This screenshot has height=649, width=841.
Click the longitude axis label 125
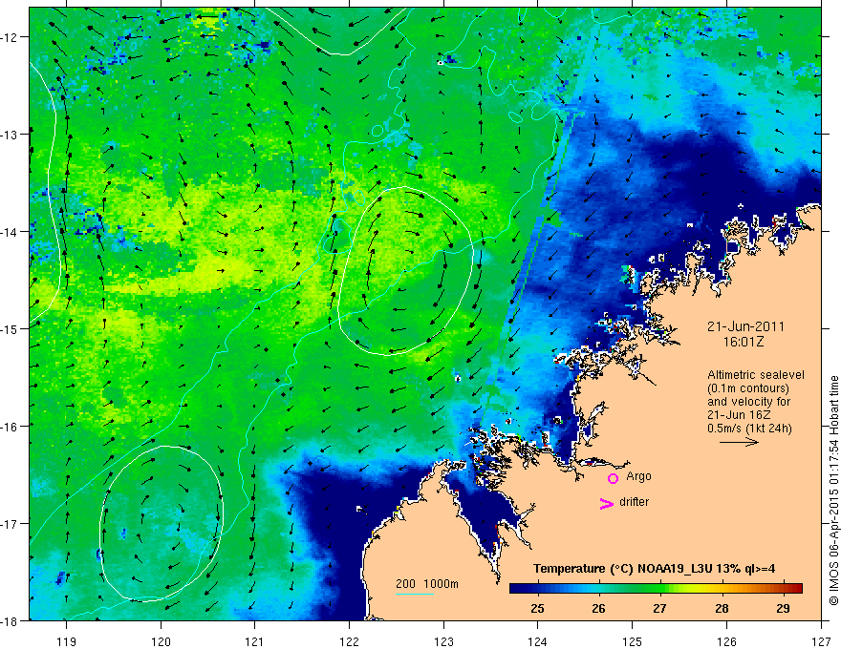(633, 641)
